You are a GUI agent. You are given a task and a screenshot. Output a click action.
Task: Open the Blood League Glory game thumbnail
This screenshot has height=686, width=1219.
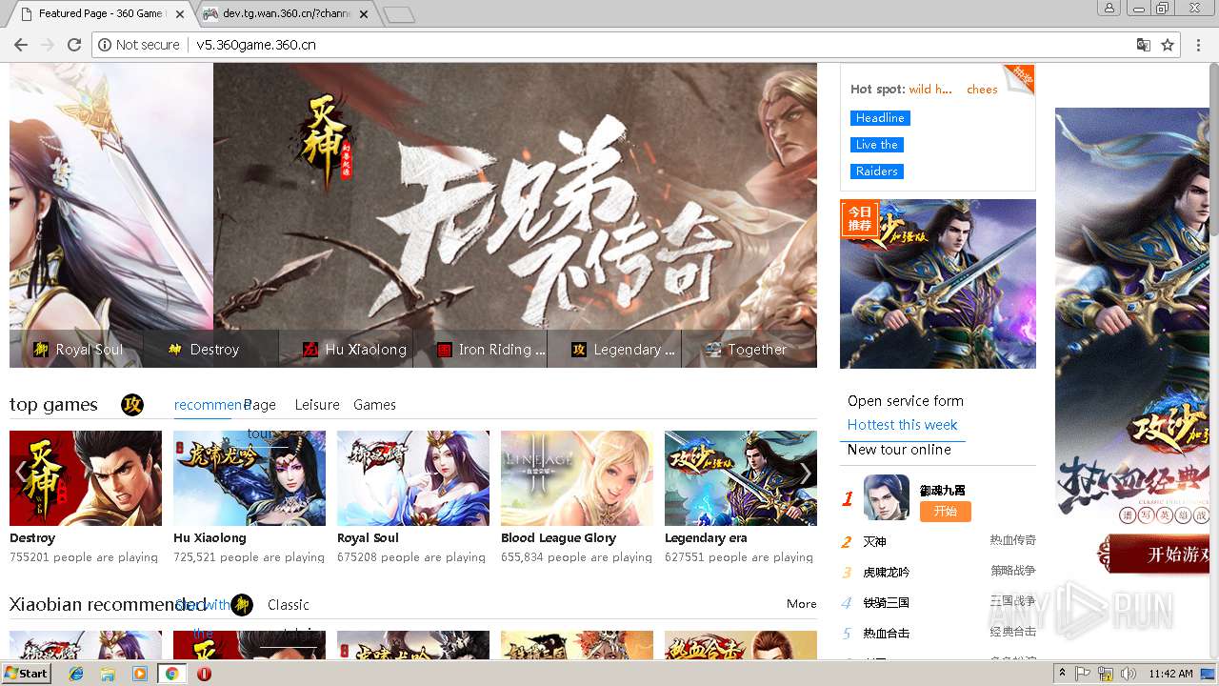coord(577,478)
